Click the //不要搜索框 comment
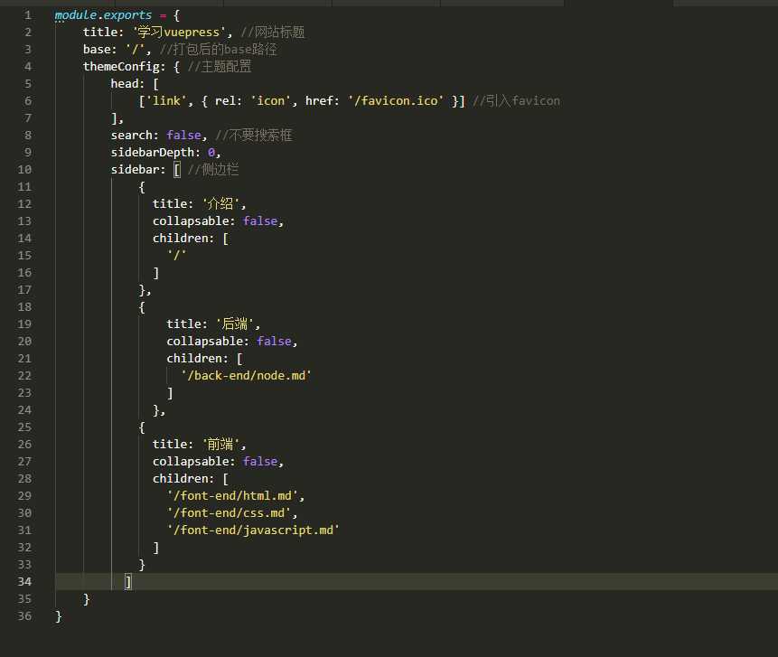This screenshot has width=778, height=657. click(254, 136)
